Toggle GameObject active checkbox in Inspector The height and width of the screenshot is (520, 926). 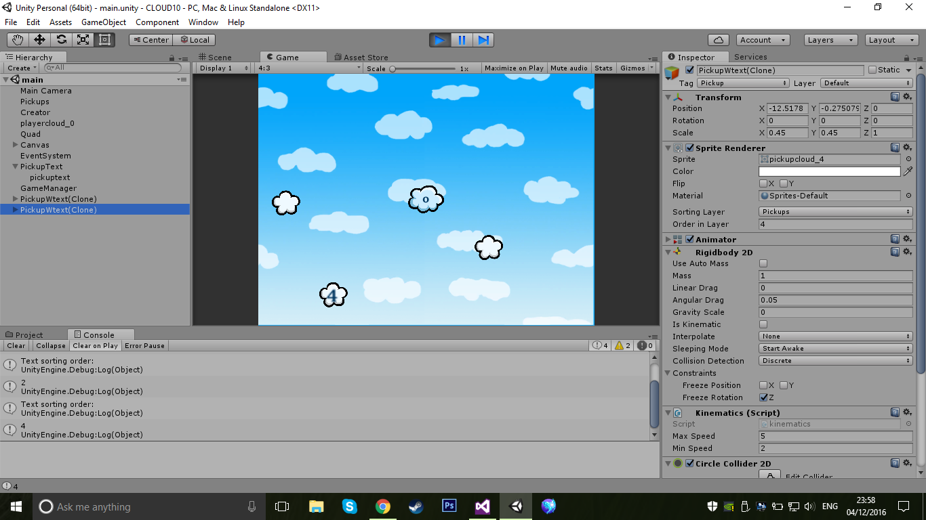(690, 70)
